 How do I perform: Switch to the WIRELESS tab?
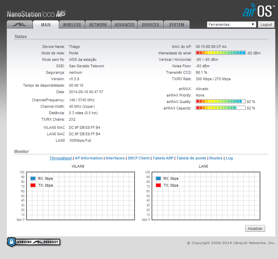[72, 25]
